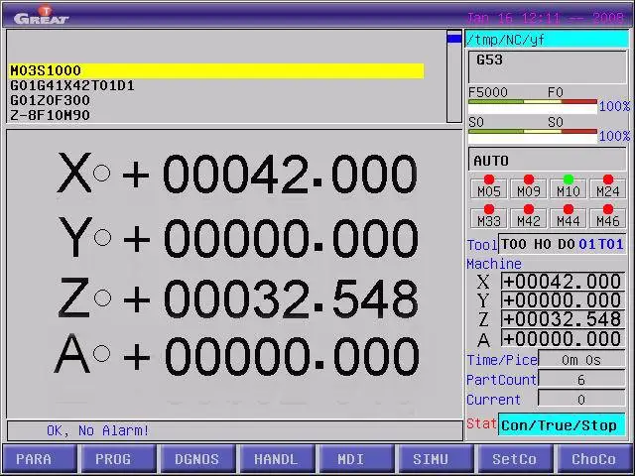Click feed override 100% value
This screenshot has height=476, width=635.
pos(614,106)
